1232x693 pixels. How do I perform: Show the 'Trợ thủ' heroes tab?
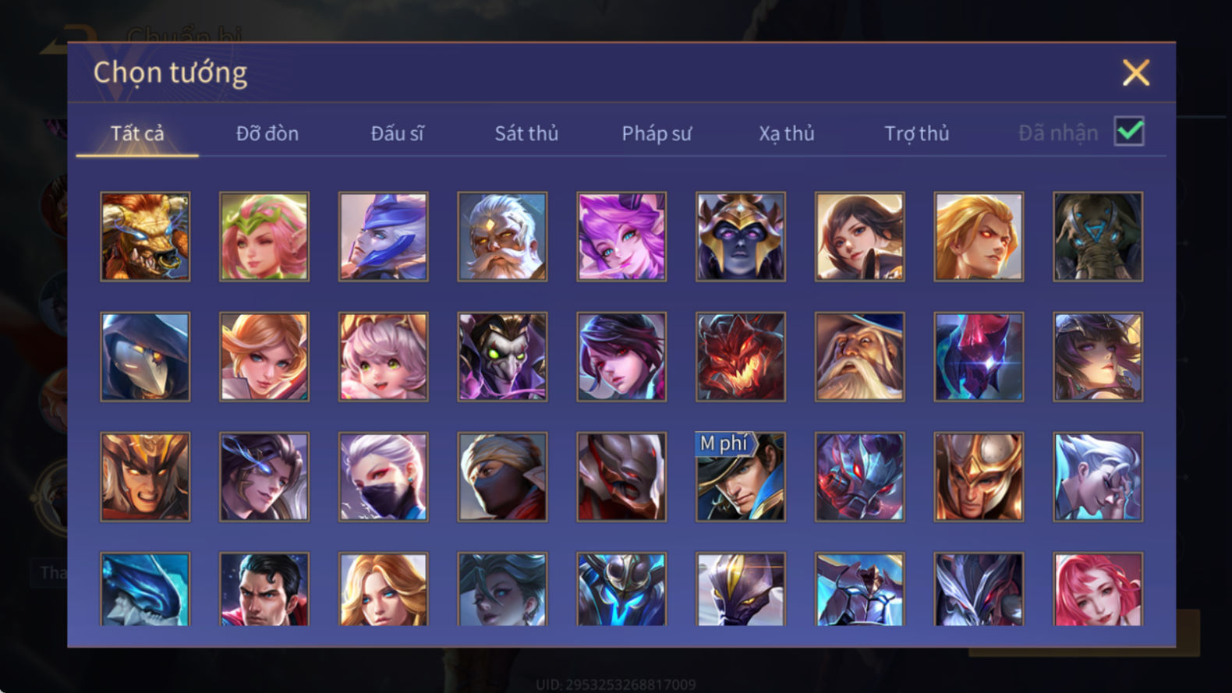(x=917, y=134)
